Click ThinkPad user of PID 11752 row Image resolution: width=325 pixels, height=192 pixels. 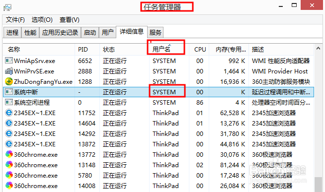[165, 113]
